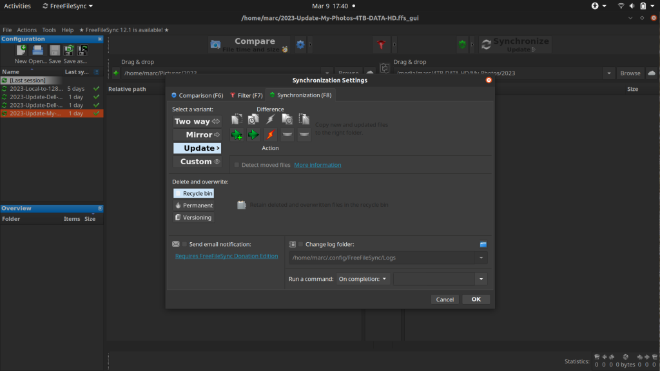Click the right-newer action dash icon
660x371 pixels.
[x=287, y=135]
